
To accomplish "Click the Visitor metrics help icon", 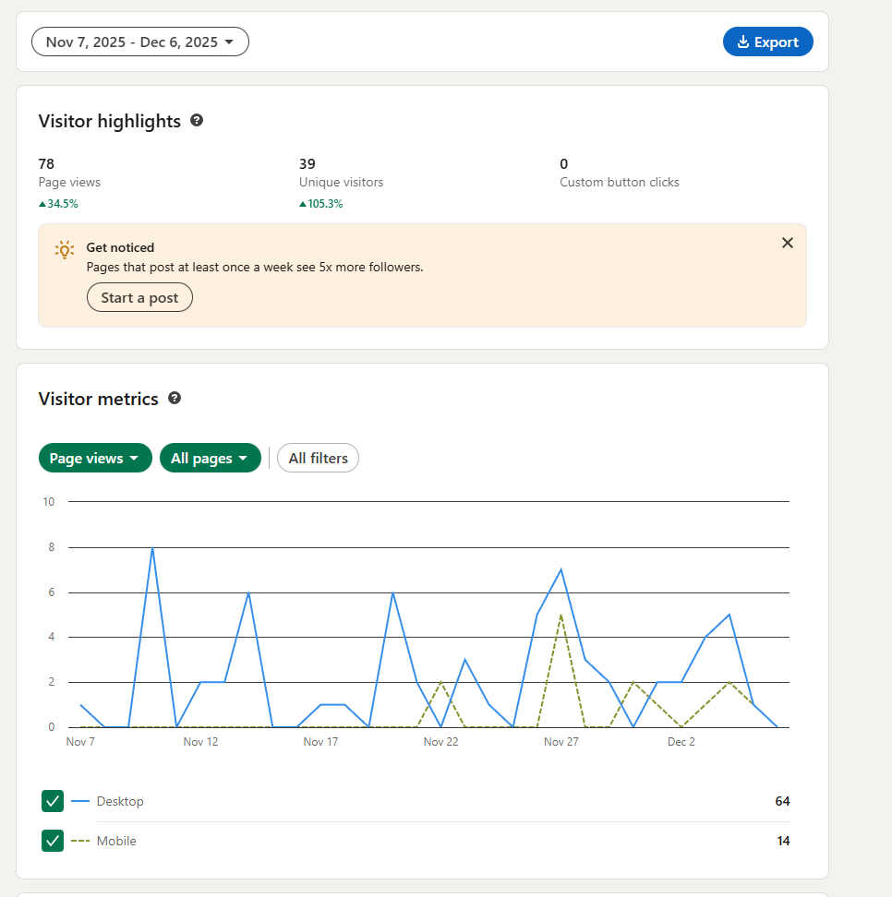I will coord(175,399).
